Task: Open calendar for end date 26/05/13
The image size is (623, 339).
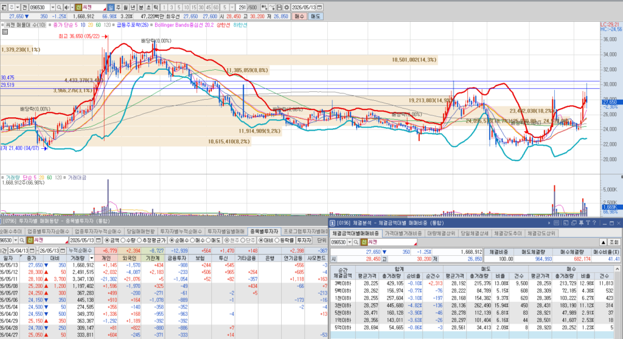Action: [x=63, y=251]
